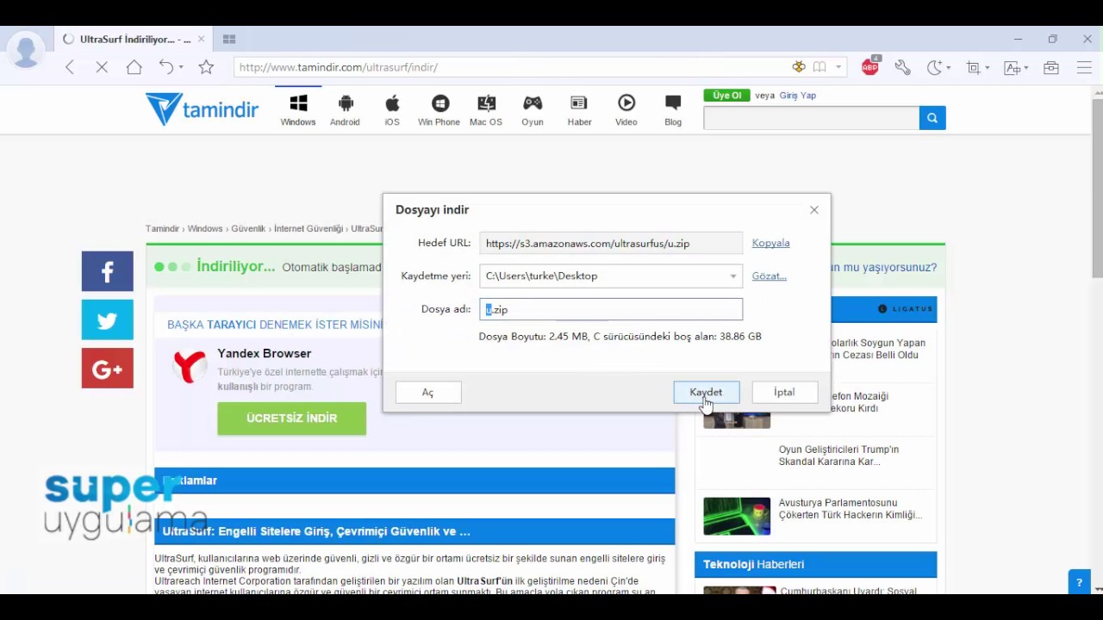Click the undo/restore tab arrow icon

tap(166, 67)
